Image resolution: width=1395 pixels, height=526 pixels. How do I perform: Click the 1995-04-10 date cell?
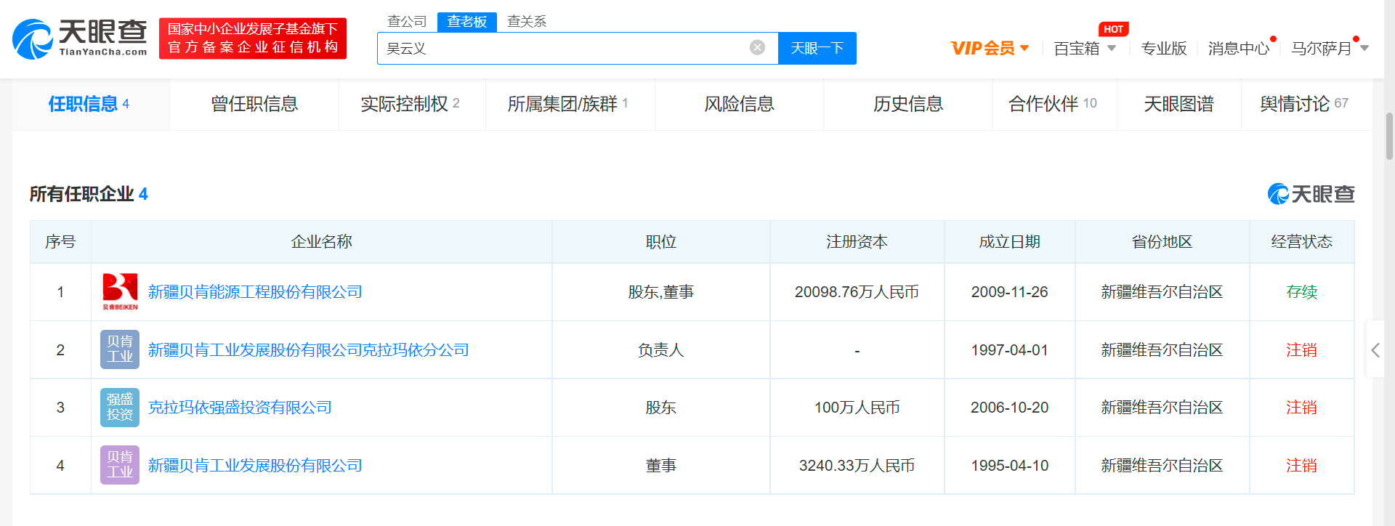pyautogui.click(x=1009, y=465)
